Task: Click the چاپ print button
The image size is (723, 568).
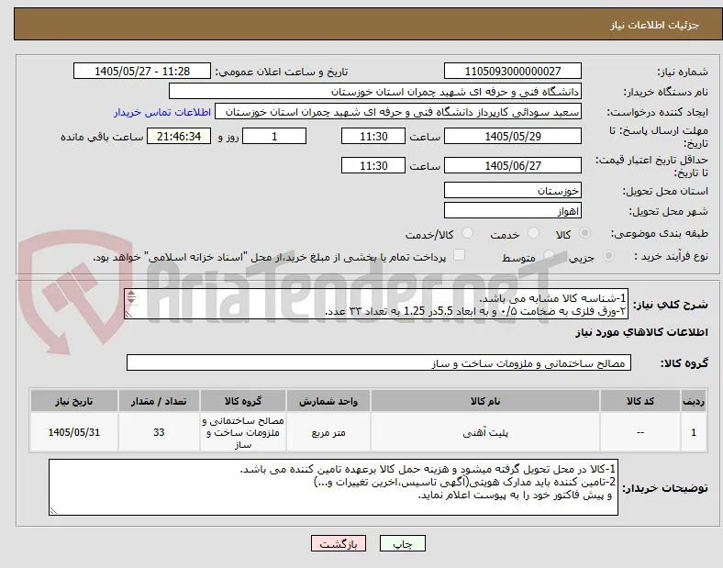Action: coord(403,543)
